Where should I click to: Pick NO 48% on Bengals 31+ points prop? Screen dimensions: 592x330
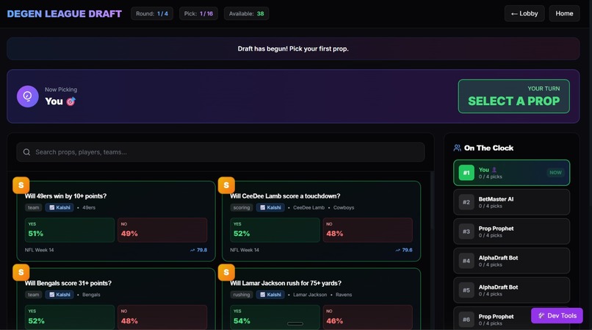[x=162, y=318]
